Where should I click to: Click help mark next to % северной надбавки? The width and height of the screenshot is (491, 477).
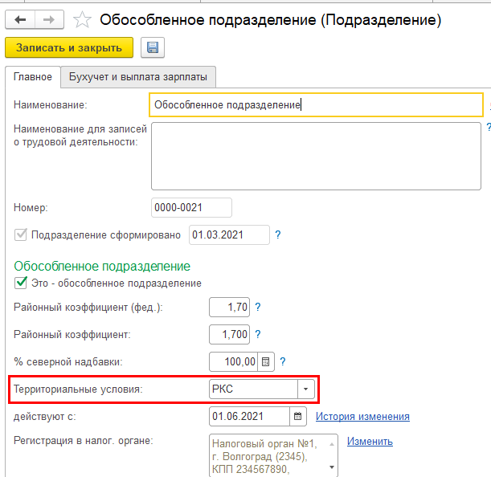(283, 361)
